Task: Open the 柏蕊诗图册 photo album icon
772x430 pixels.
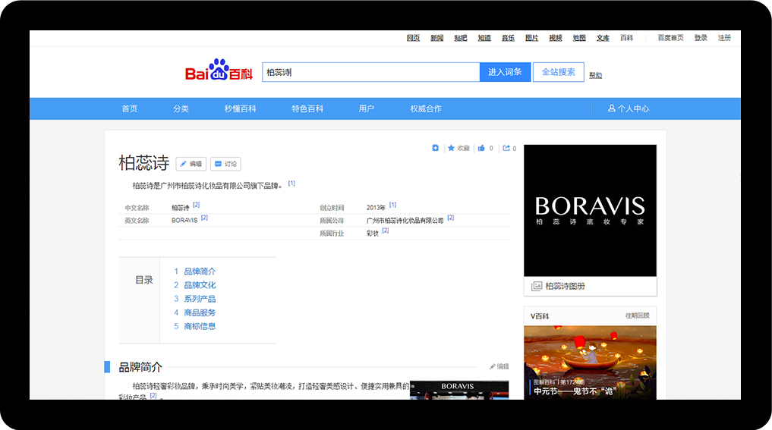Action: 537,286
